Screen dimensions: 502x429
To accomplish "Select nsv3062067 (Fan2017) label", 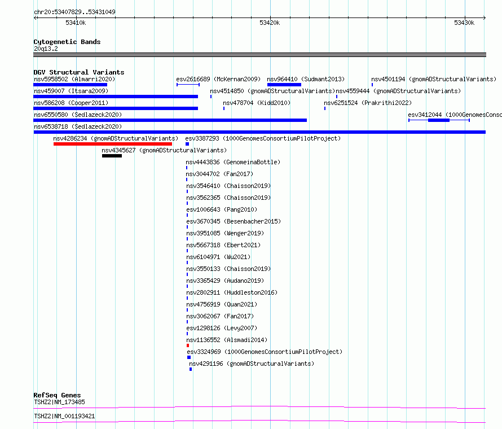I will 220,316.
